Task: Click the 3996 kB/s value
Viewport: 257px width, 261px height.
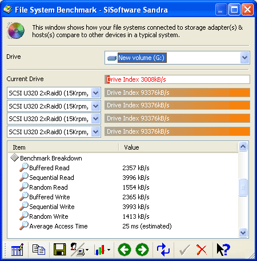Action: click(136, 178)
